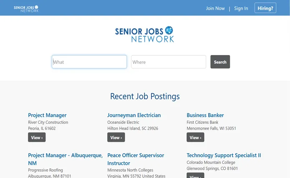Screen dimensions: 290x178
Task: Click the Search button
Action: (220, 62)
